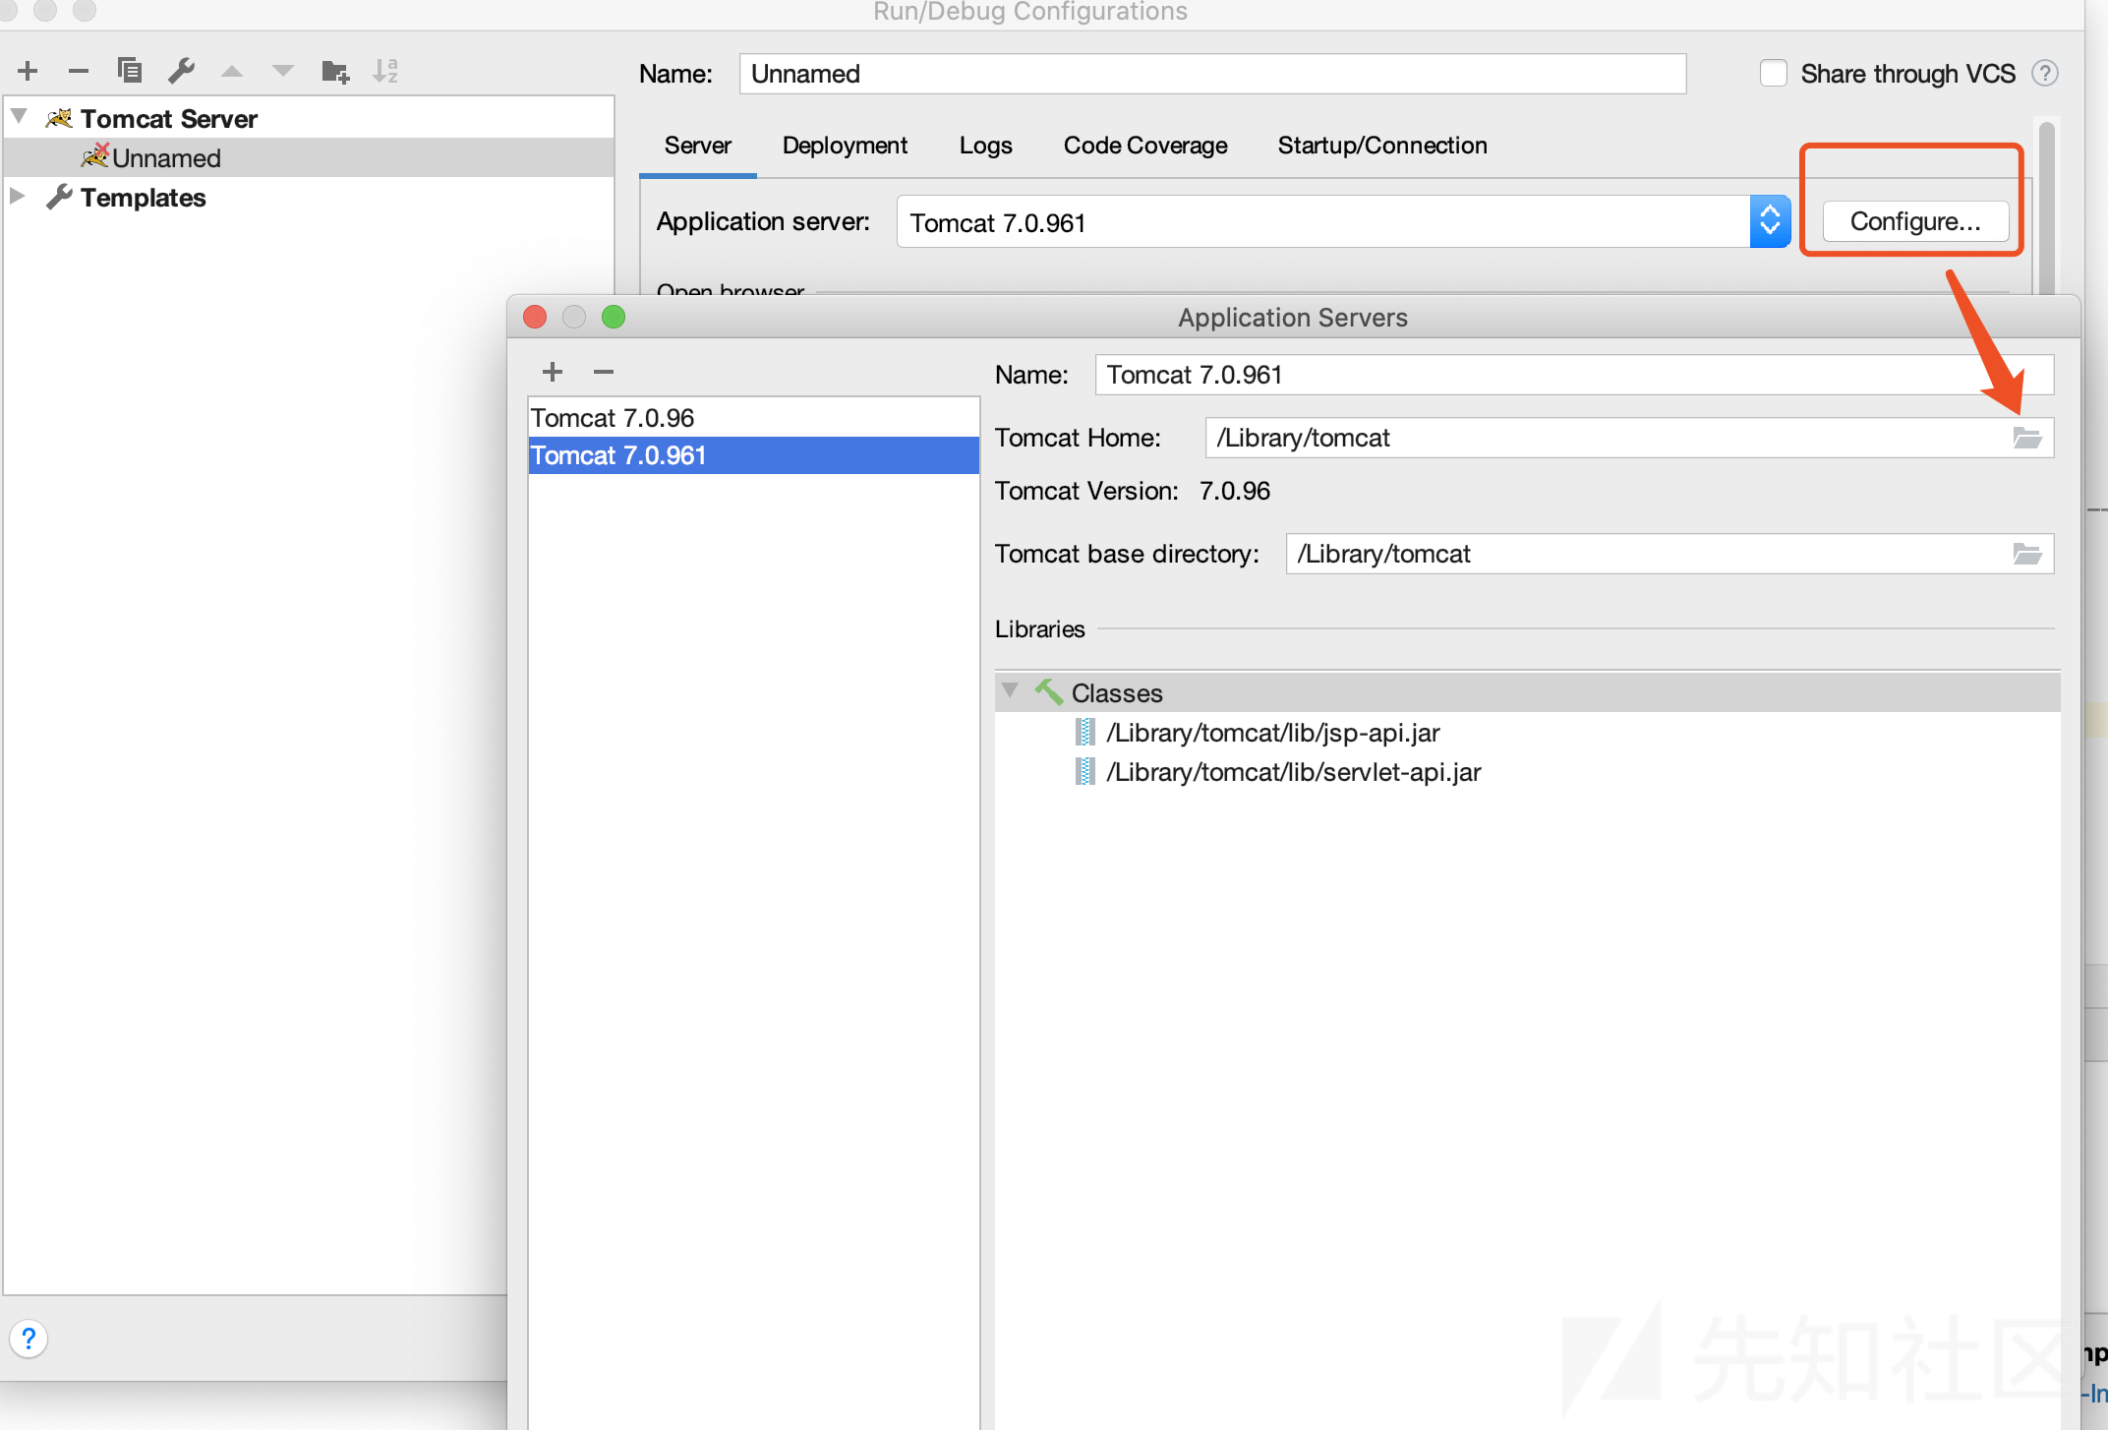
Task: Click the application server Name field
Action: pos(1574,375)
